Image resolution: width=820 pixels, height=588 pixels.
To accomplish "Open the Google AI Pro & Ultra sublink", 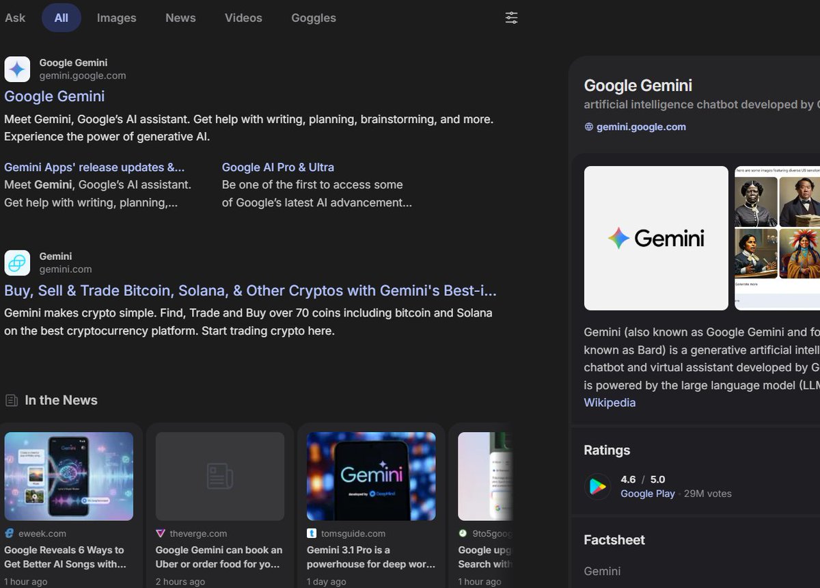I will 278,167.
